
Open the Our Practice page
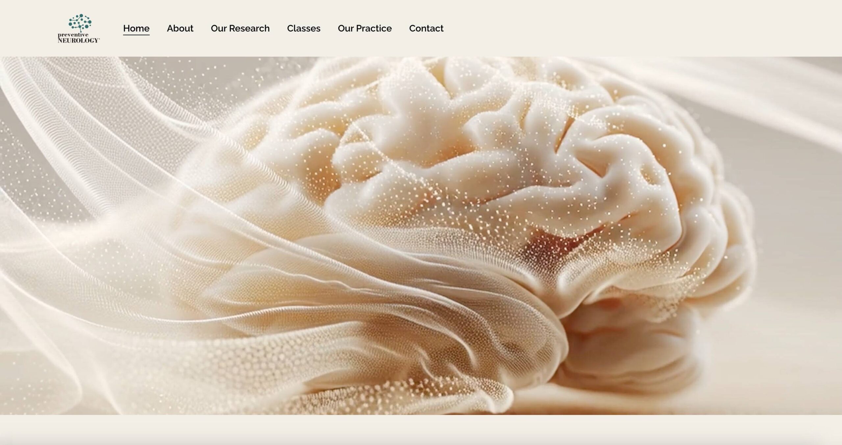(x=364, y=28)
